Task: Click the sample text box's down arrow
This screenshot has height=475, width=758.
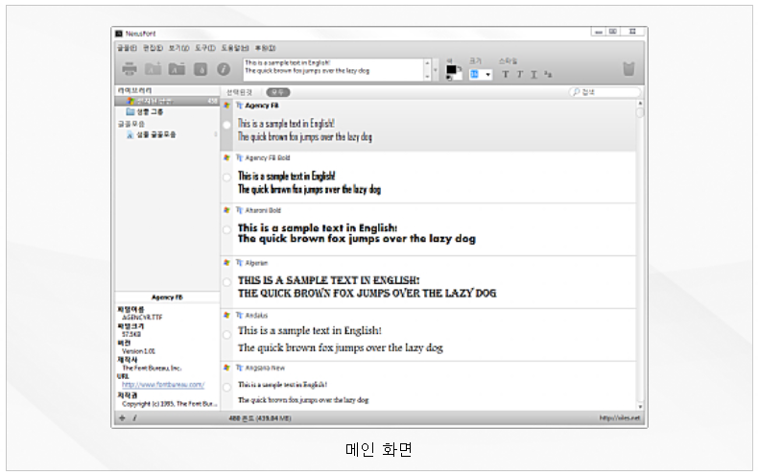Action: (427, 77)
